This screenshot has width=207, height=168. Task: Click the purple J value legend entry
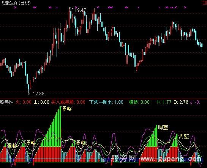[x=195, y=102]
